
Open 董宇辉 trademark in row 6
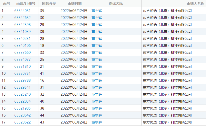(x=97, y=46)
